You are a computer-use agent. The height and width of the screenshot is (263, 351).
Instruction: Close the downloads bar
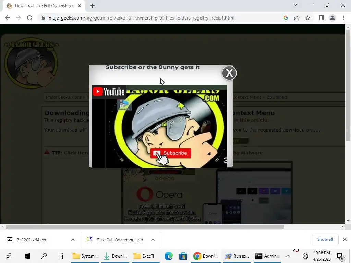(345, 239)
